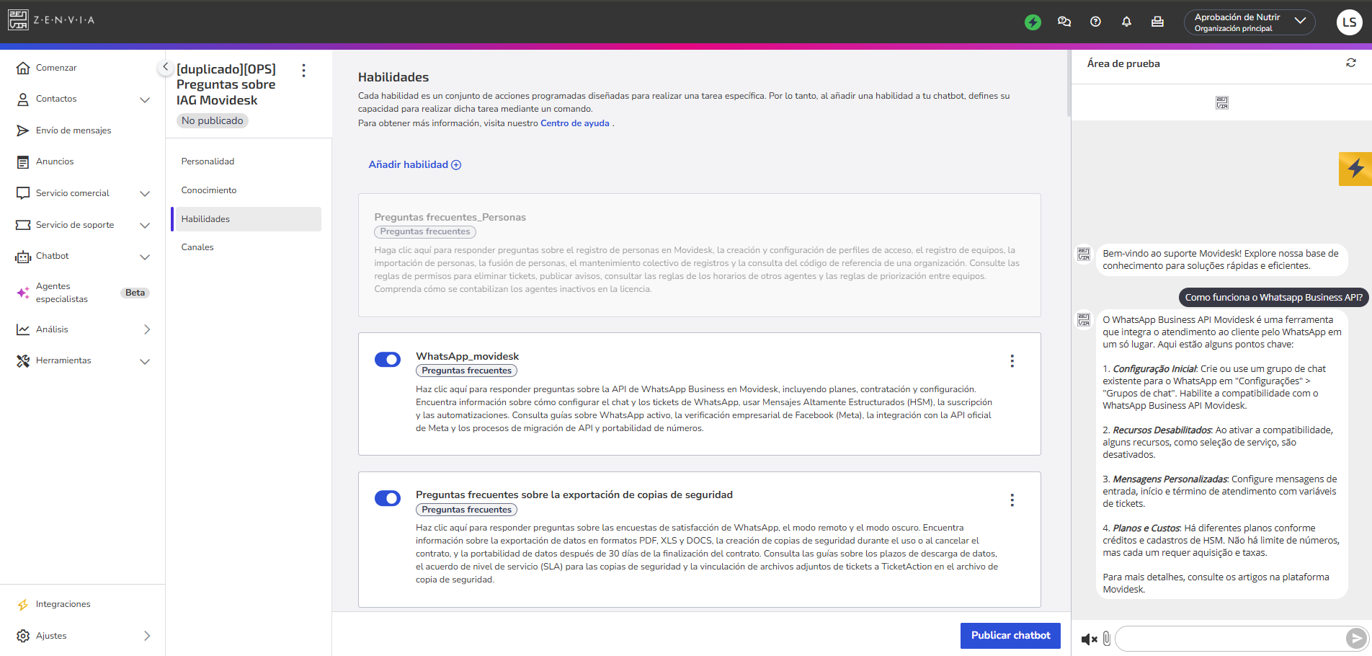This screenshot has height=656, width=1372.
Task: Send the message with the arrow button
Action: coord(1356,638)
